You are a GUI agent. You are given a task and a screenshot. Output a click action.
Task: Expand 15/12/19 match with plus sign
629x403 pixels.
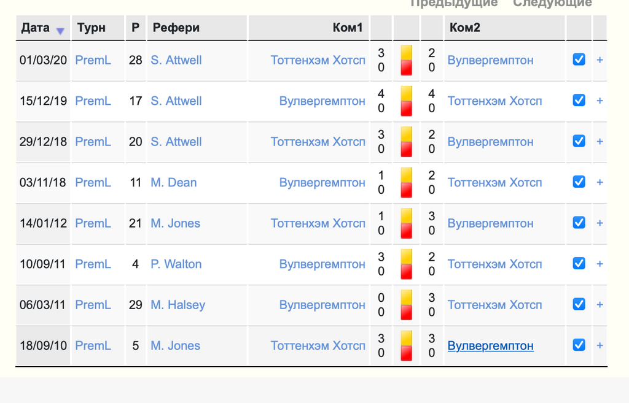tap(600, 101)
